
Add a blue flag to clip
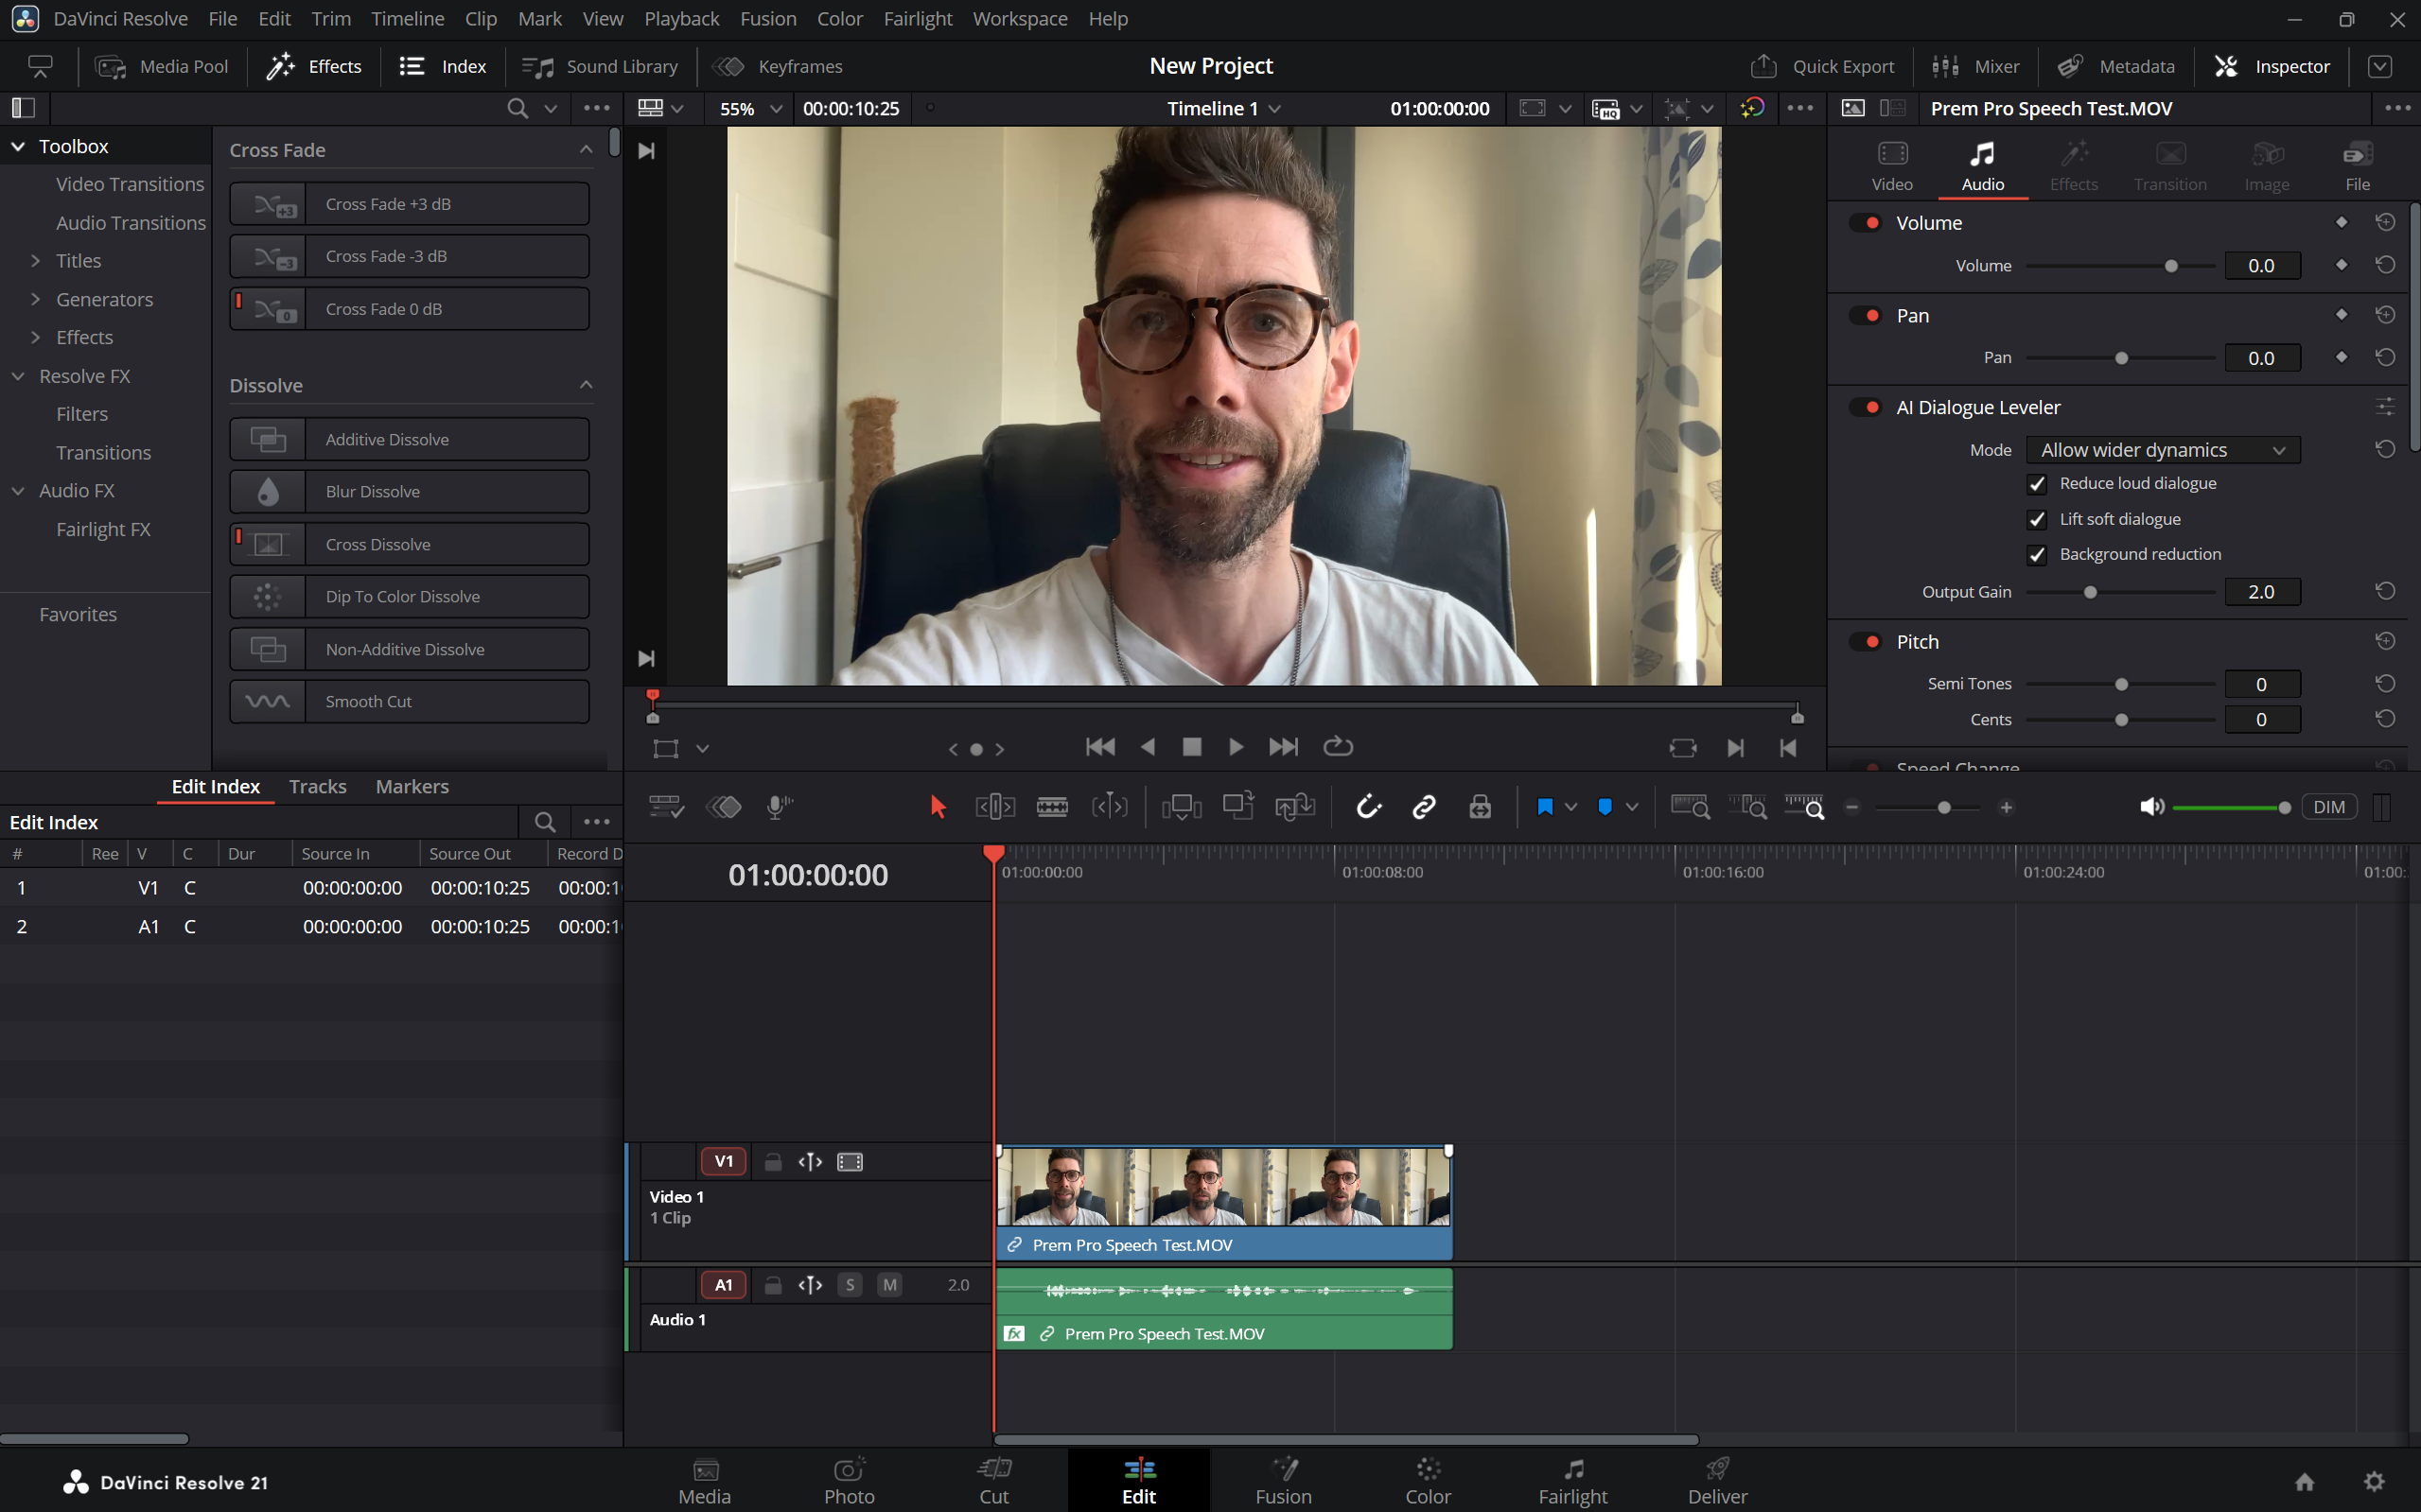click(x=1545, y=807)
